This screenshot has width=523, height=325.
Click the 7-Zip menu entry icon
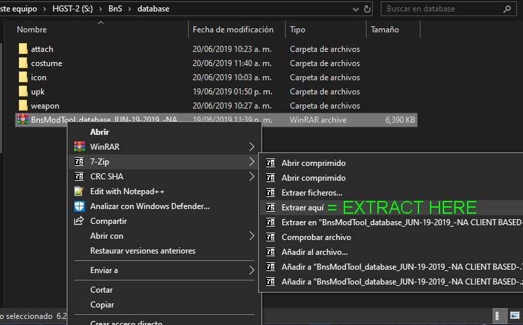(79, 162)
